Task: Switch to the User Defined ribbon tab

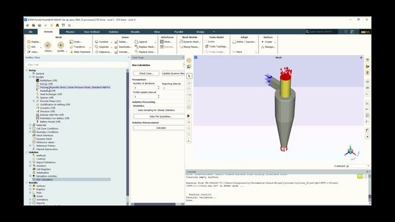Action: [x=92, y=32]
